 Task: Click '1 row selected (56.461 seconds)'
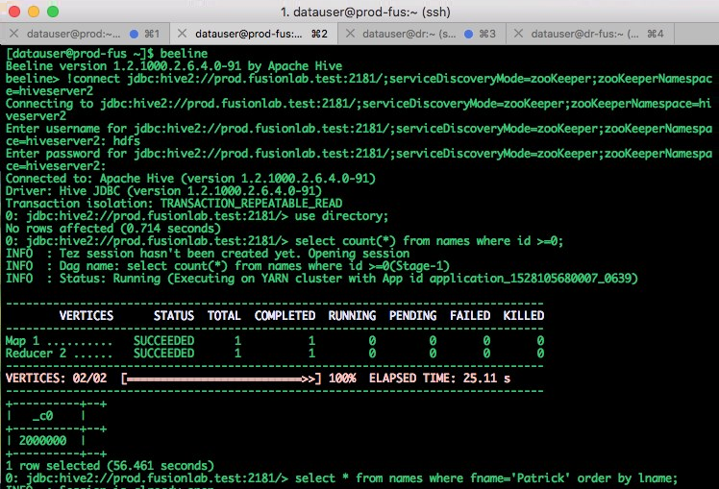pyautogui.click(x=110, y=466)
